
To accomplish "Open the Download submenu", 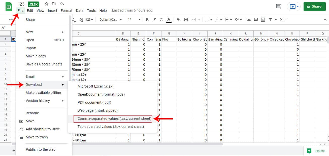I will point(34,85).
